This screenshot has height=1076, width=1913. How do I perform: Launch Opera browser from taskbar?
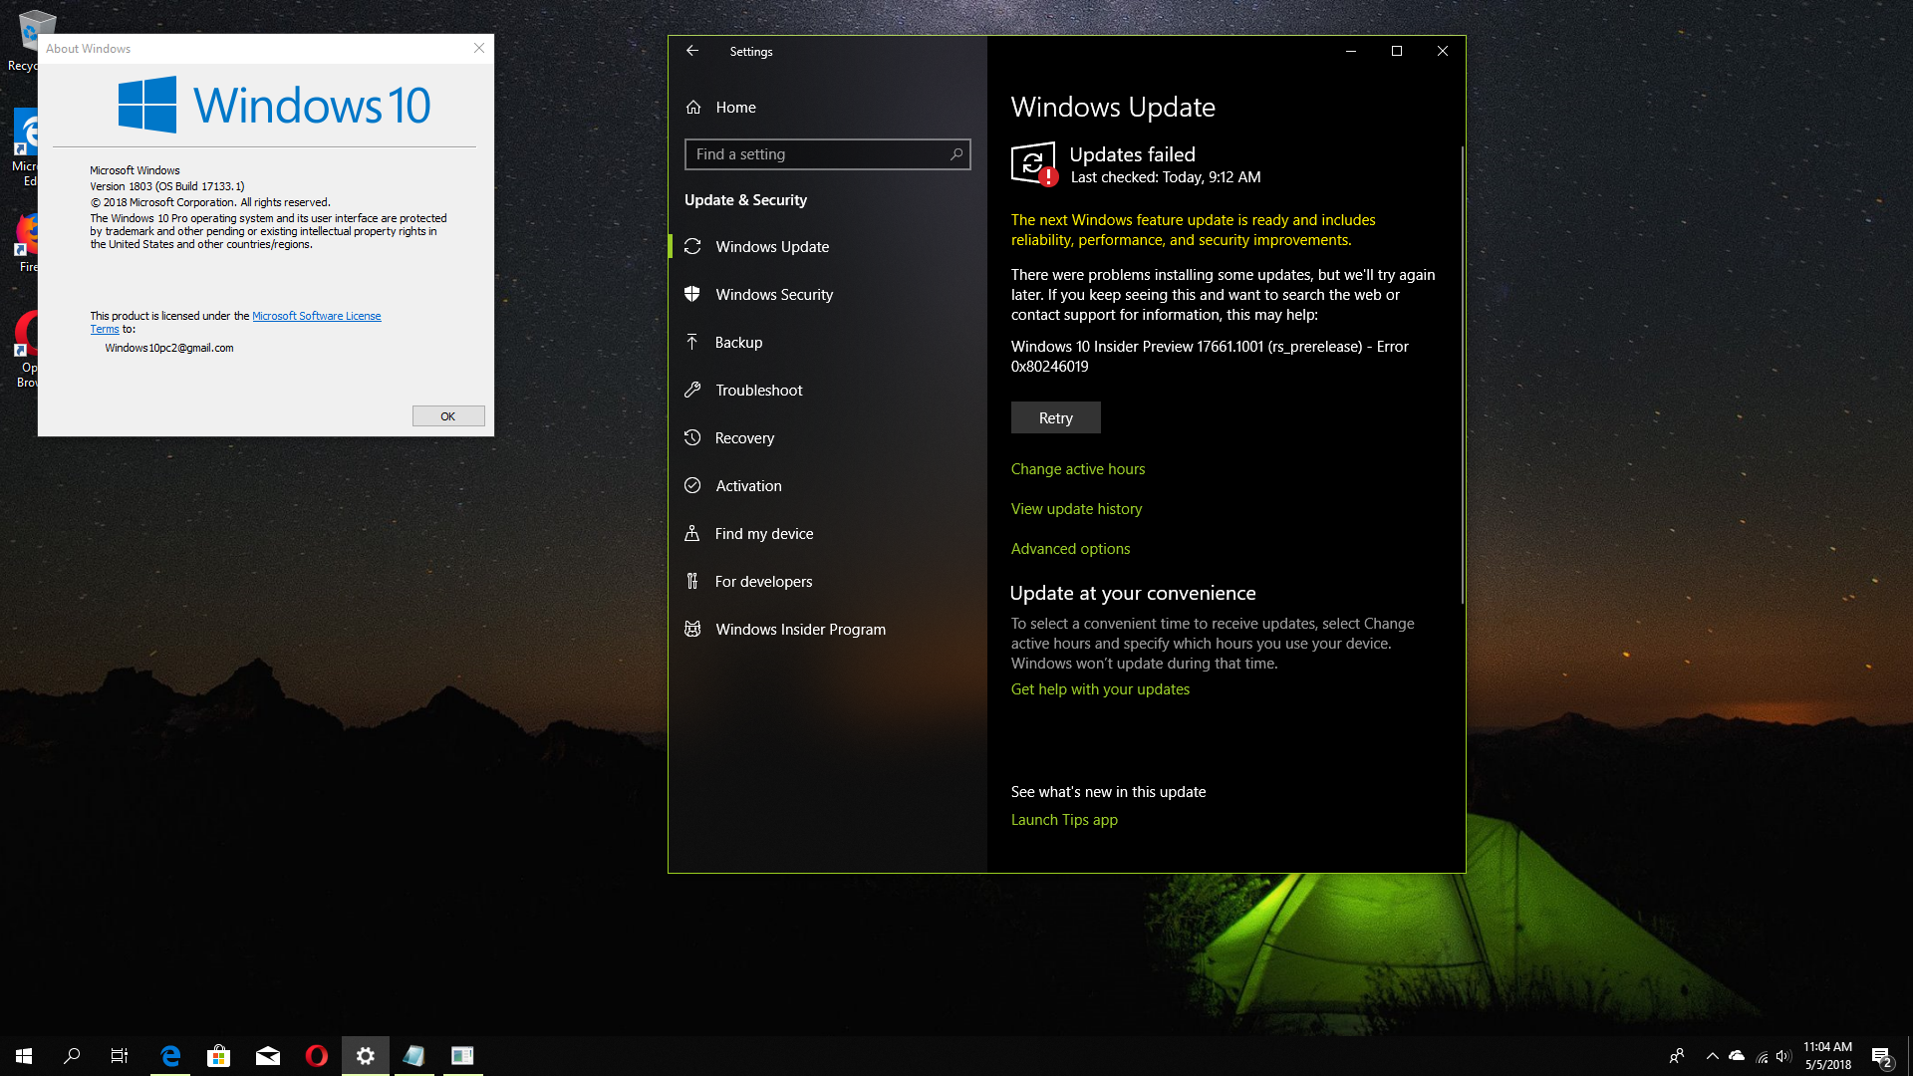(x=317, y=1056)
